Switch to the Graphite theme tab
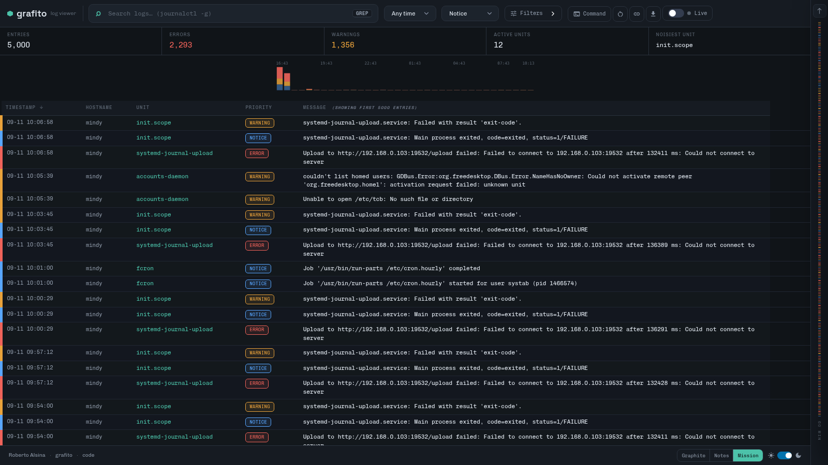 693,456
